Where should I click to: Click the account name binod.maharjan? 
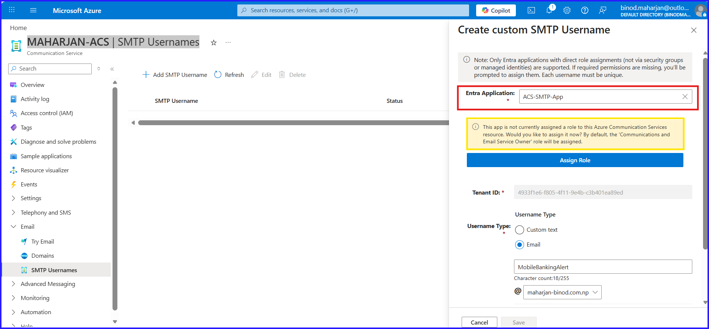click(x=654, y=7)
